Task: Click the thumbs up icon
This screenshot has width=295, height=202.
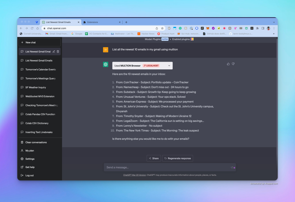Action: point(228,64)
